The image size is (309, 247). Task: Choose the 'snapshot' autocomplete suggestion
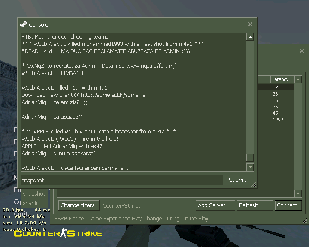pos(34,194)
